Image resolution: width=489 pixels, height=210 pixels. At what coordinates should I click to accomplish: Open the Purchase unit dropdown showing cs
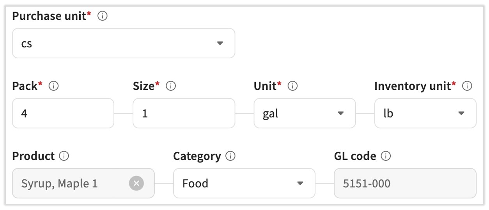pyautogui.click(x=123, y=43)
